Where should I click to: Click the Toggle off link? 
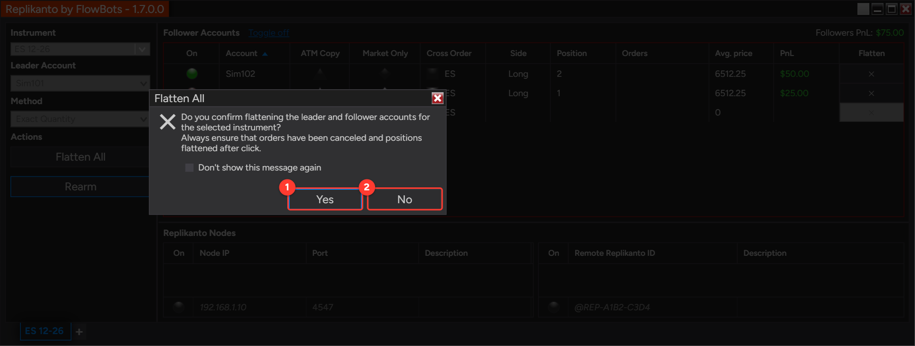[268, 33]
